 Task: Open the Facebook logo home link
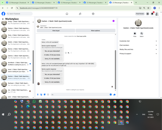[3, 14]
